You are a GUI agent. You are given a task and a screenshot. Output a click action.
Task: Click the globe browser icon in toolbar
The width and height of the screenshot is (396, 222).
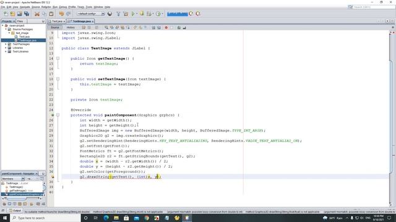coord(110,14)
